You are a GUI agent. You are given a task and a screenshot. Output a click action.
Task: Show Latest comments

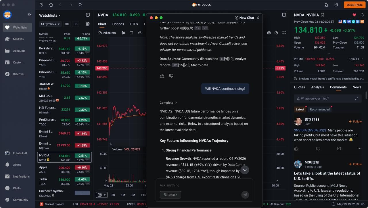[x=300, y=109]
